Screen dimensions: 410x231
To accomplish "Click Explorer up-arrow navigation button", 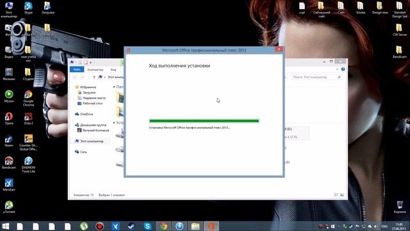I will (94, 77).
